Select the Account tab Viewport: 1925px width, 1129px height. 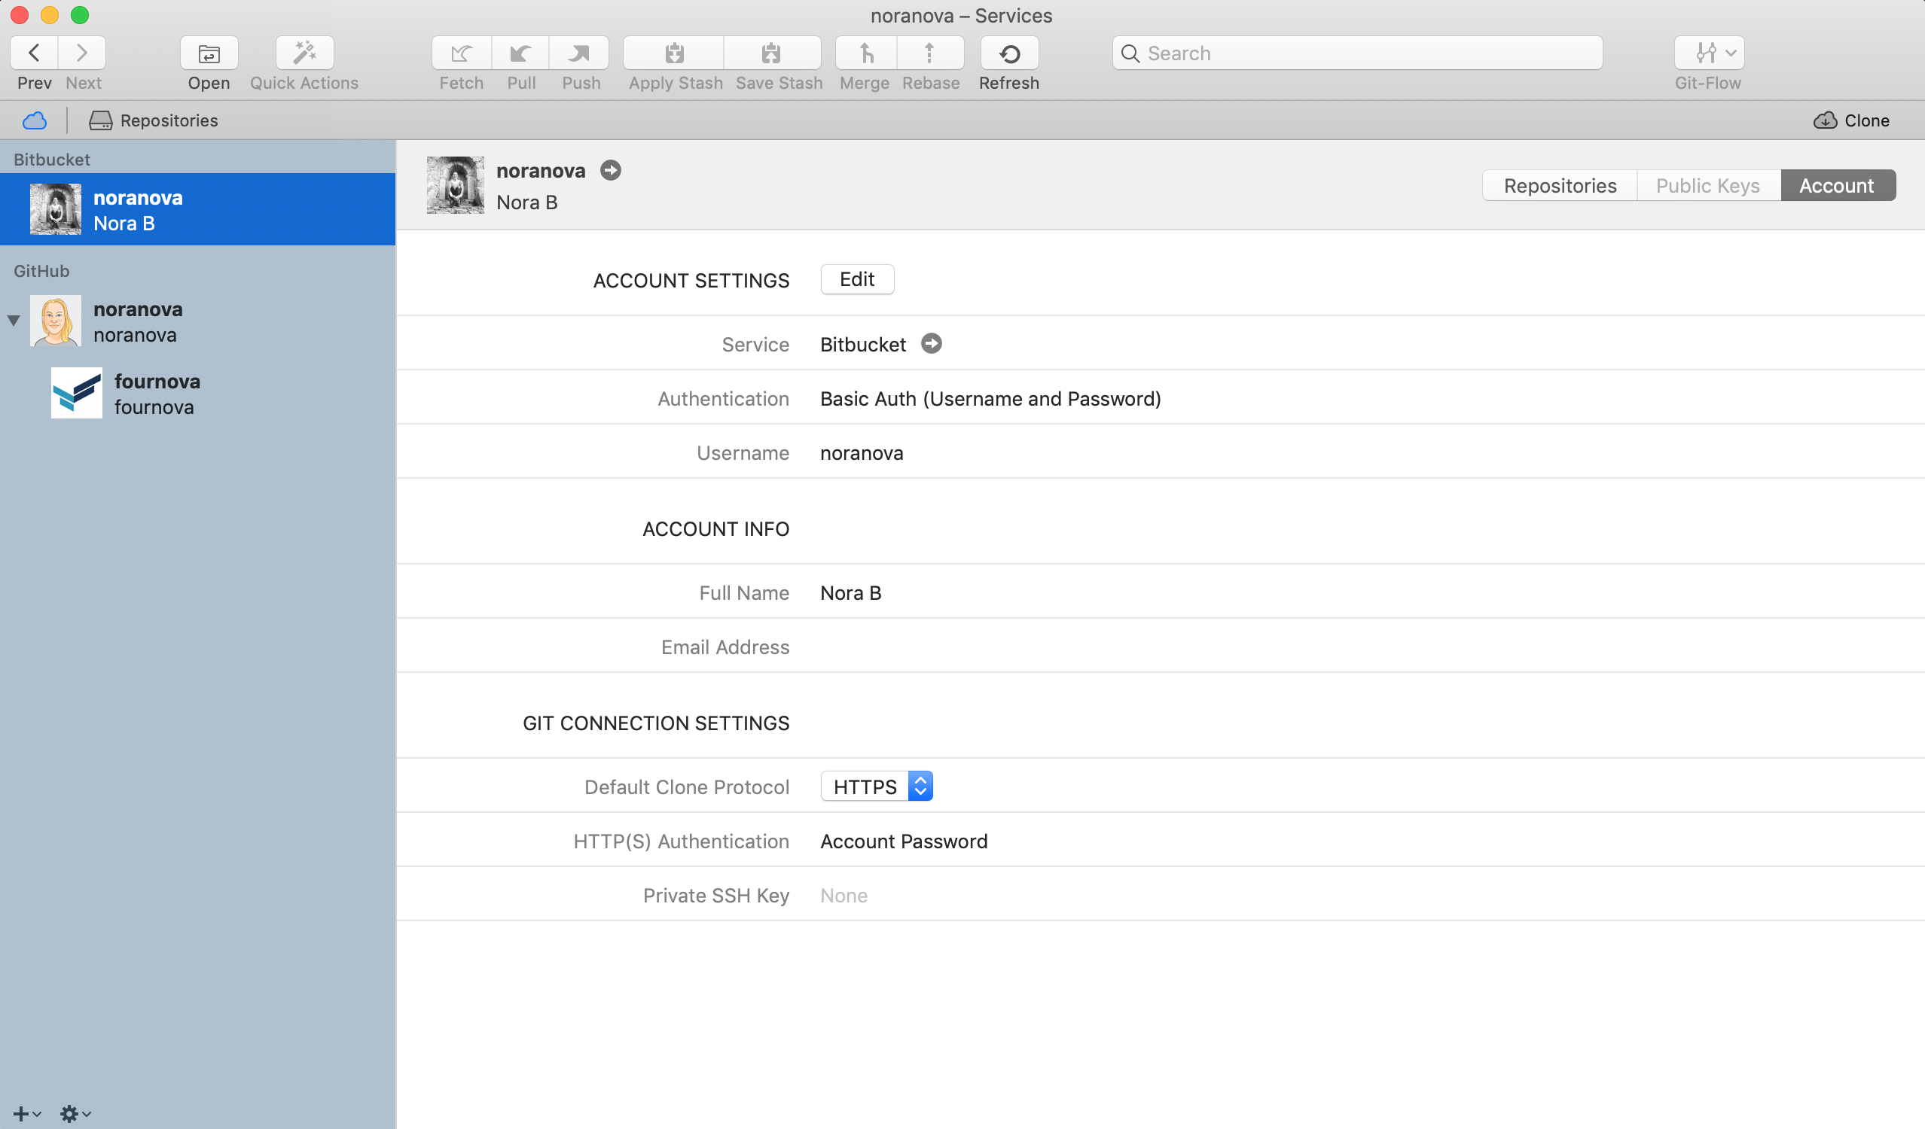click(1836, 185)
